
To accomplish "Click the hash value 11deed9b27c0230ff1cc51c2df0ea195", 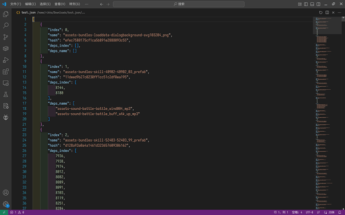I will (96, 77).
